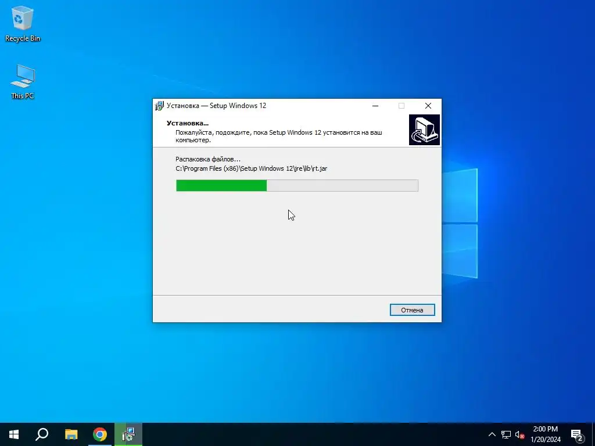Minimize the Setup Windows 12 installer window
The width and height of the screenshot is (595, 446).
(375, 106)
